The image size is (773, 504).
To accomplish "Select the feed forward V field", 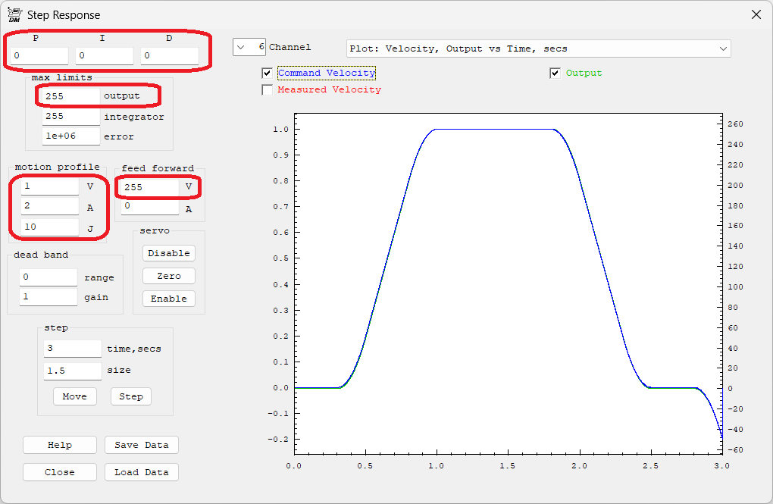I will [x=149, y=187].
